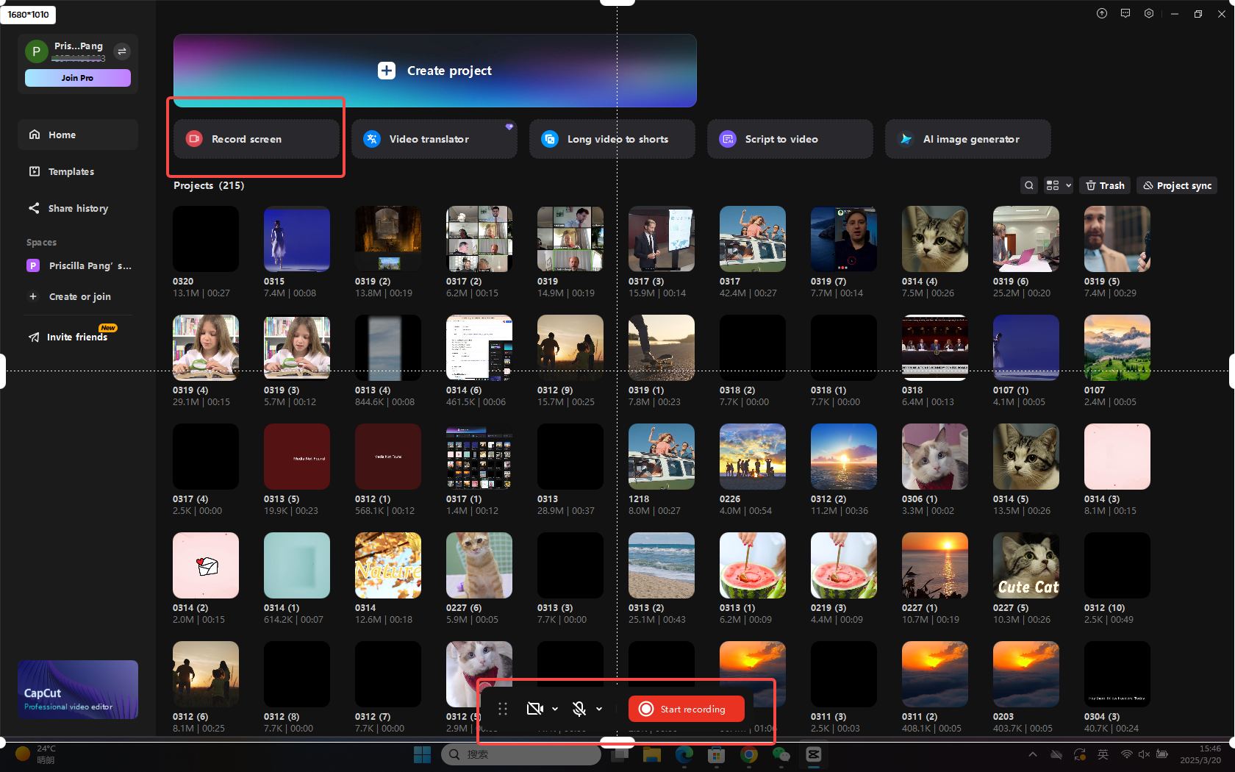1235x772 pixels.
Task: Expand the camera source dropdown arrow
Action: pyautogui.click(x=555, y=709)
